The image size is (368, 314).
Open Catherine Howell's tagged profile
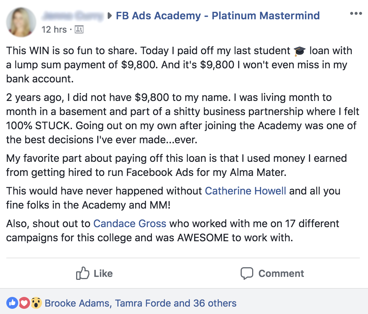tap(245, 191)
